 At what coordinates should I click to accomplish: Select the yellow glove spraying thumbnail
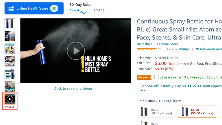(10, 49)
